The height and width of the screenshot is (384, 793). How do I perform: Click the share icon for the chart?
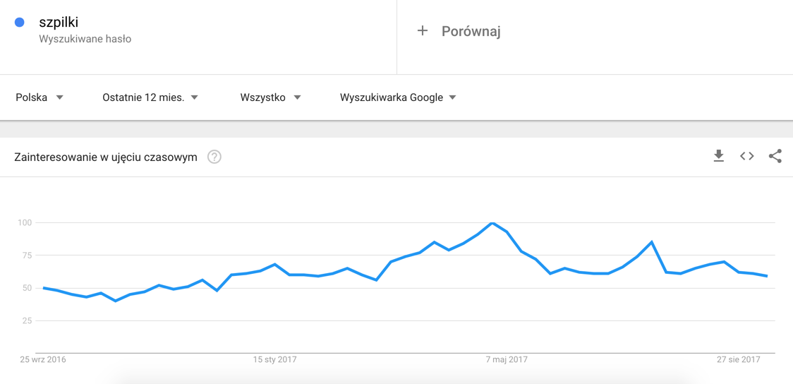click(x=775, y=156)
